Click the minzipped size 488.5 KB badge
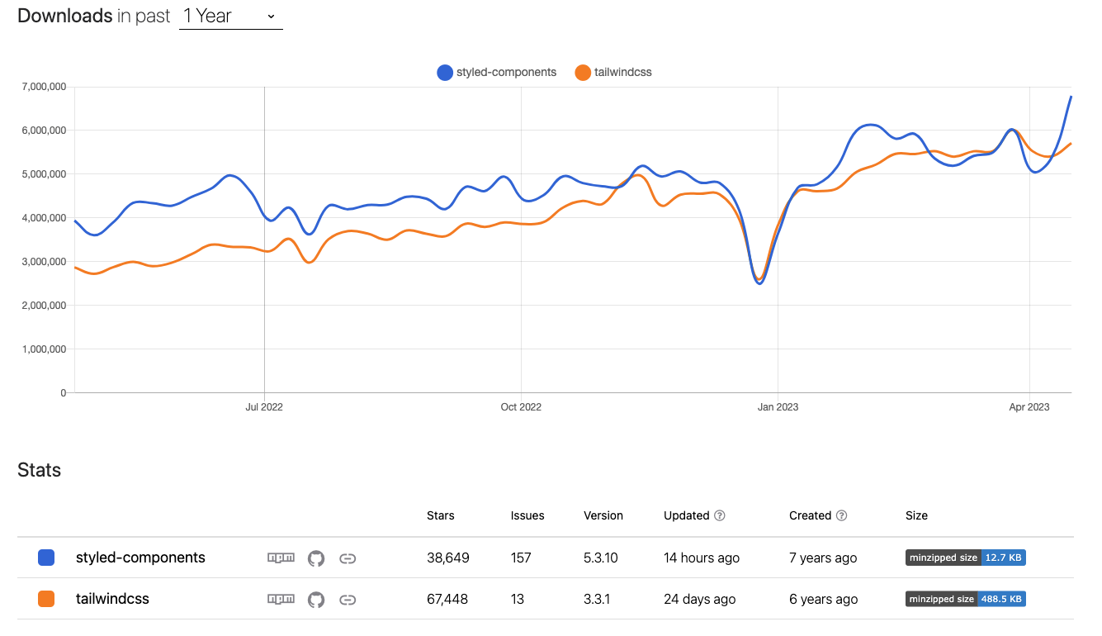The height and width of the screenshot is (636, 1102). point(966,599)
